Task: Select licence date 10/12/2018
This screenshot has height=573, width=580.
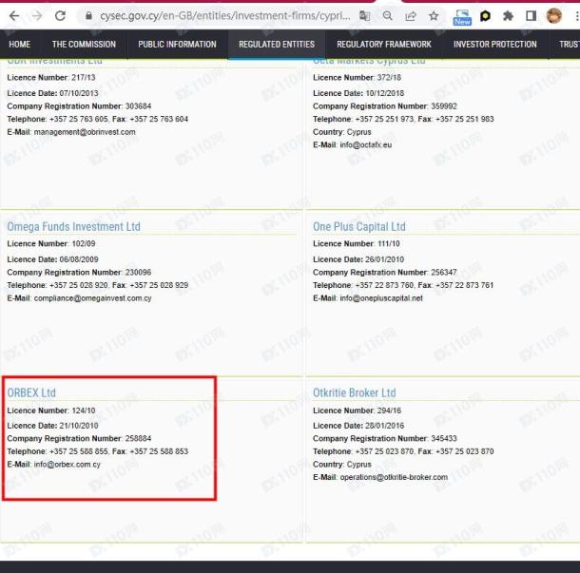Action: coord(385,93)
